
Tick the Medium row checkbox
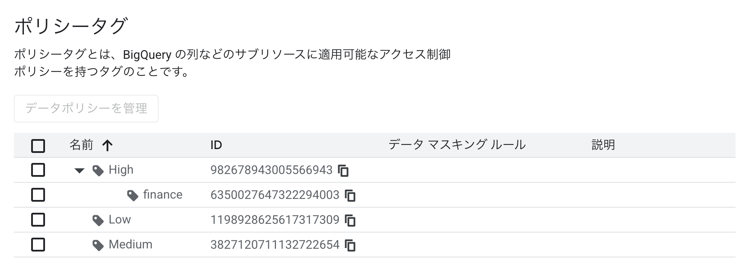click(38, 245)
